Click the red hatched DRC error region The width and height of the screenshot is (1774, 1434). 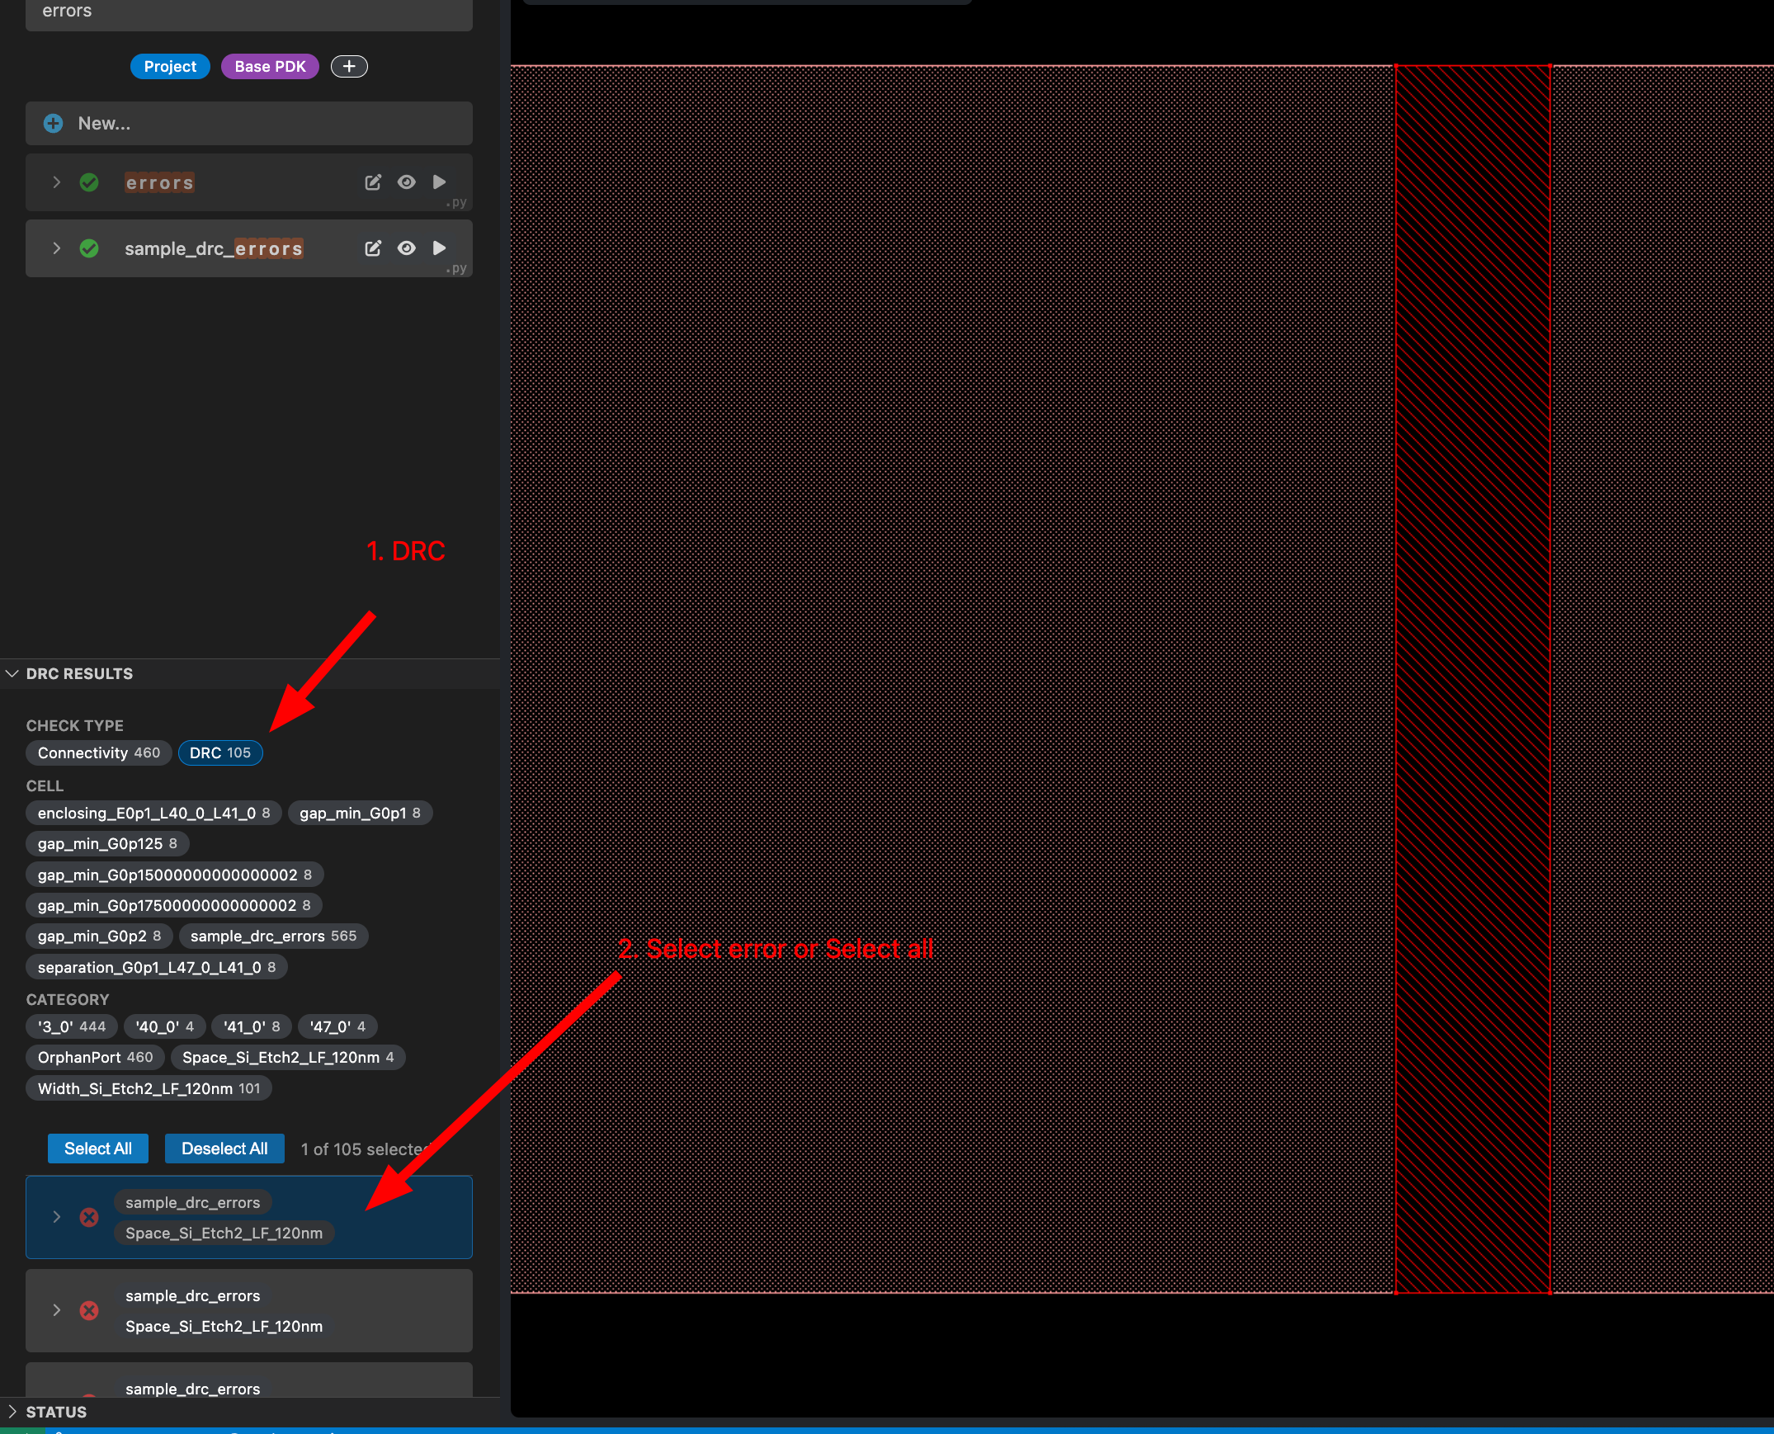click(x=1472, y=677)
